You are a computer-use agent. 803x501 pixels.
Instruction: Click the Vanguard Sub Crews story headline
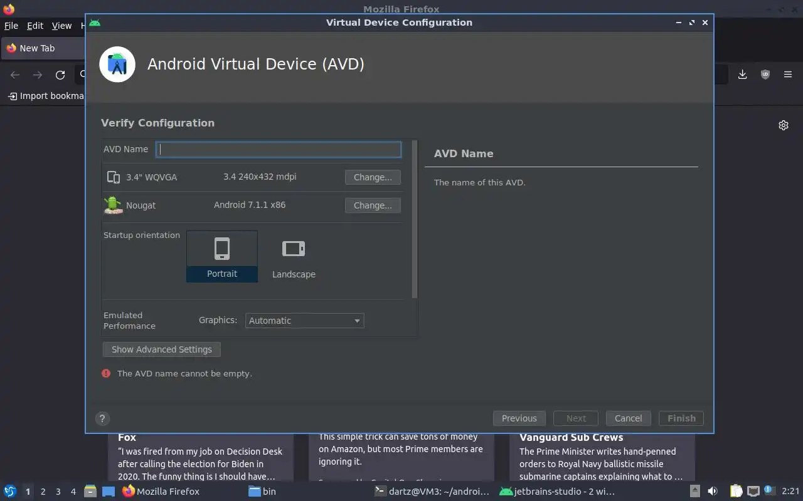click(x=571, y=438)
